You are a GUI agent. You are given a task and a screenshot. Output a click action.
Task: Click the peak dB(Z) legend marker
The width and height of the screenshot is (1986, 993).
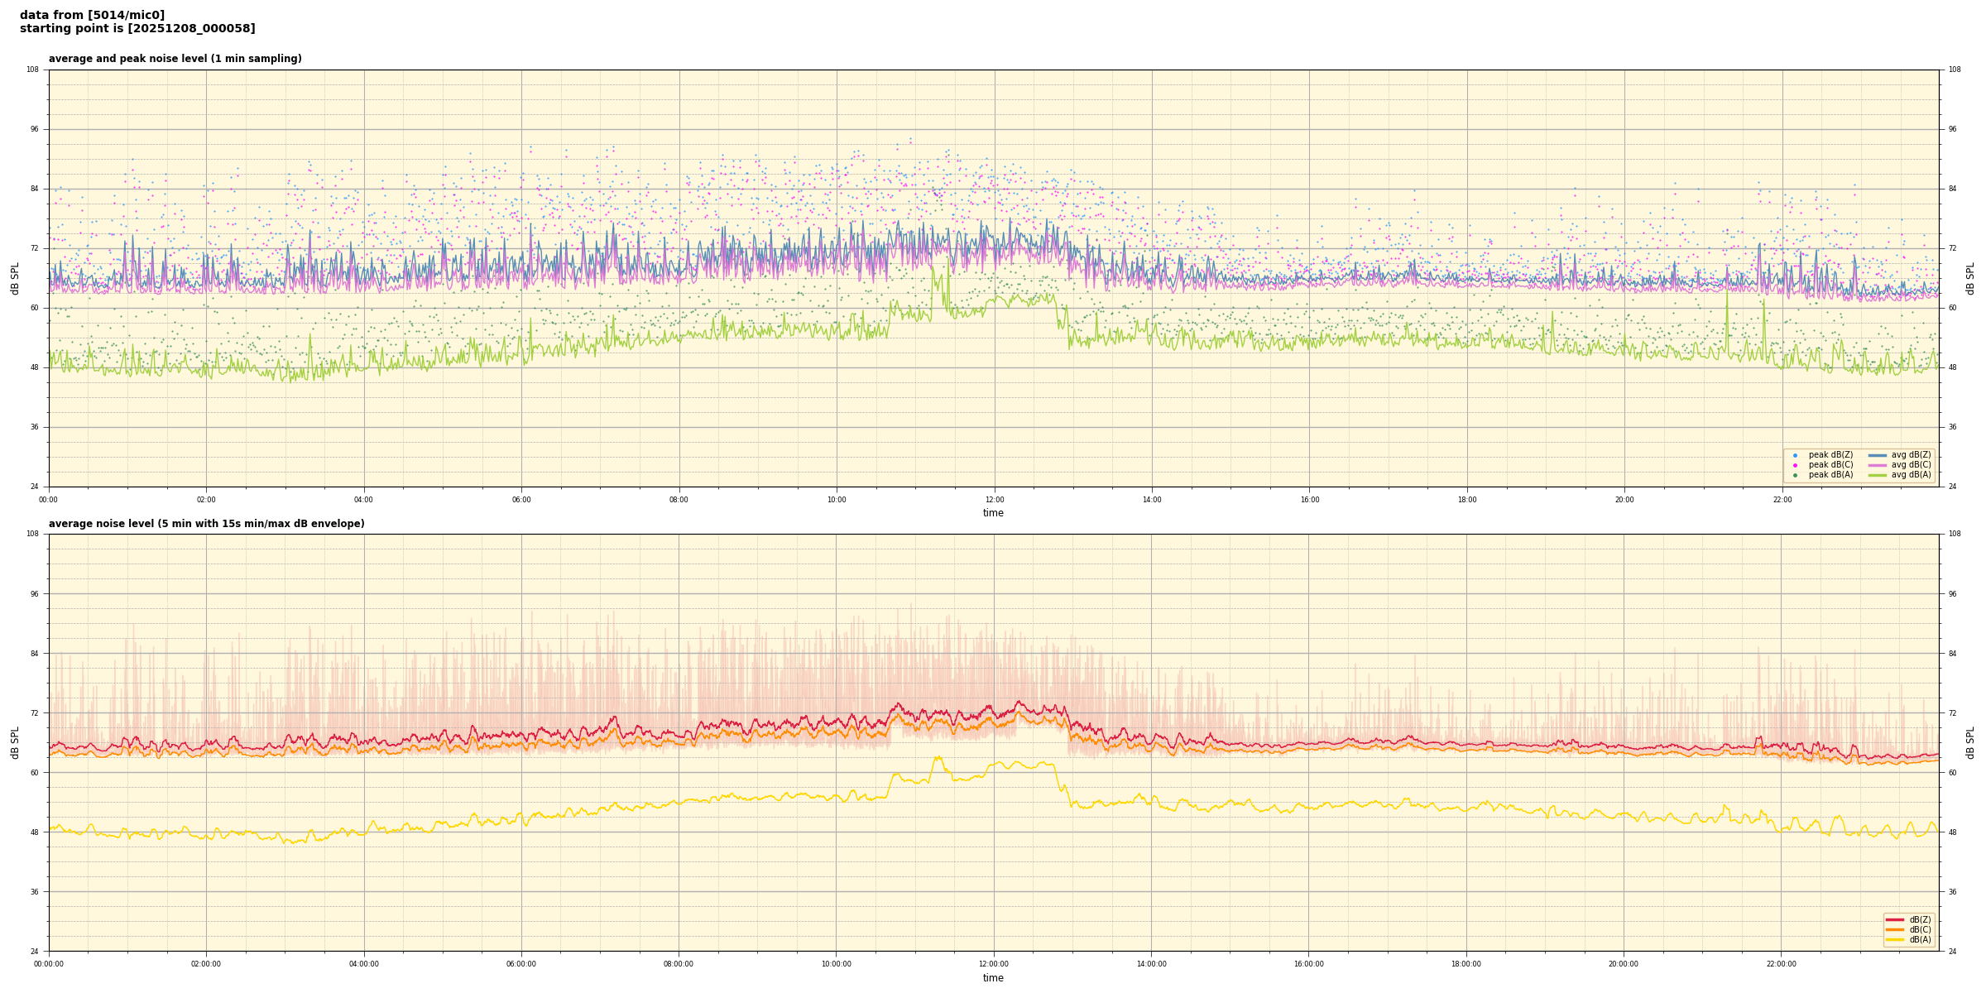coord(1795,455)
